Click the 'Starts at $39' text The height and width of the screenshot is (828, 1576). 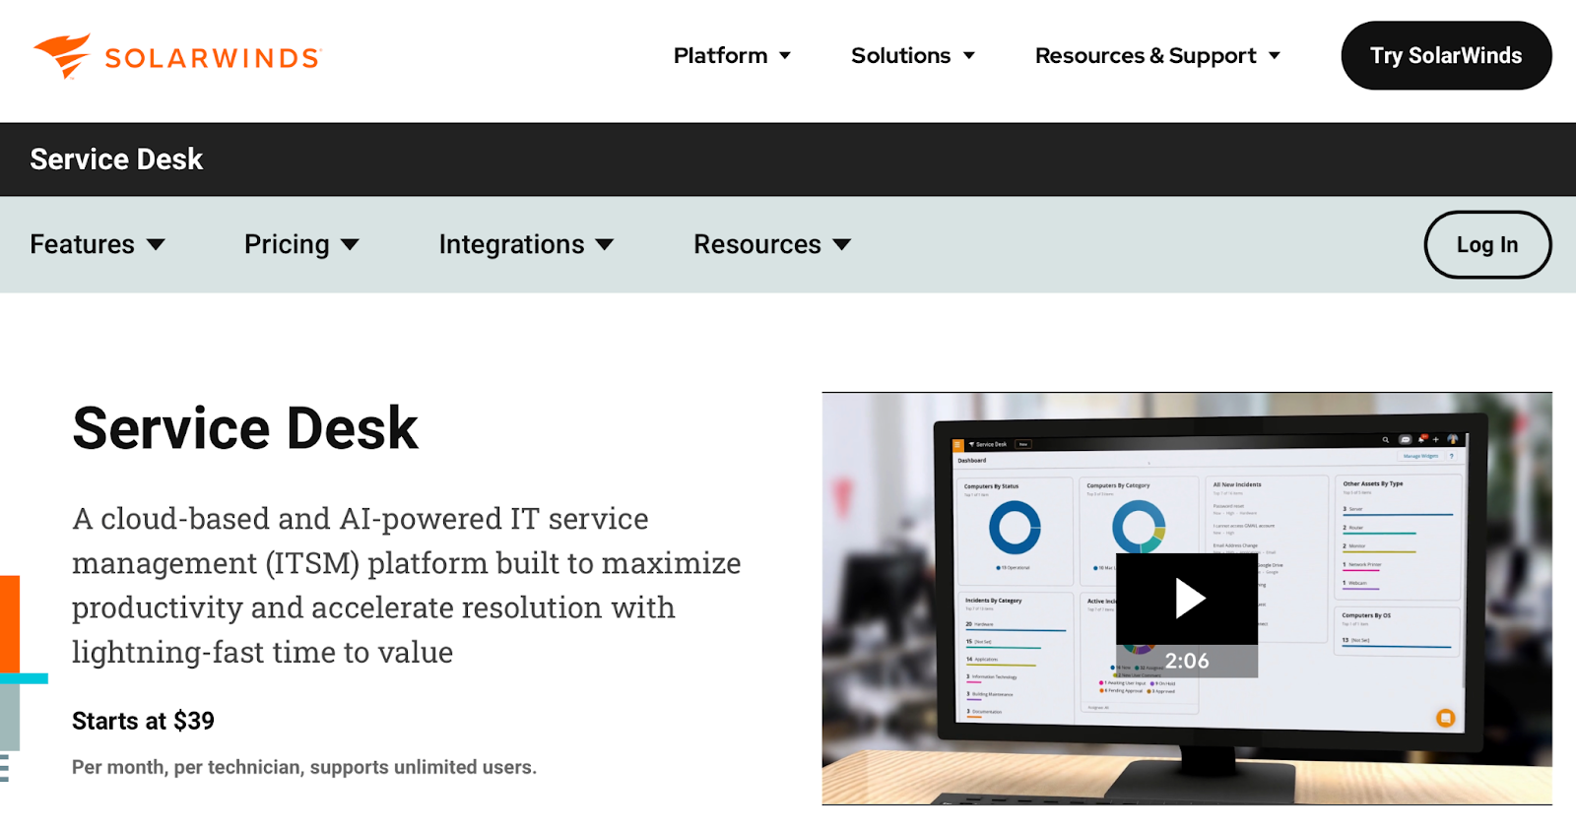click(x=143, y=721)
